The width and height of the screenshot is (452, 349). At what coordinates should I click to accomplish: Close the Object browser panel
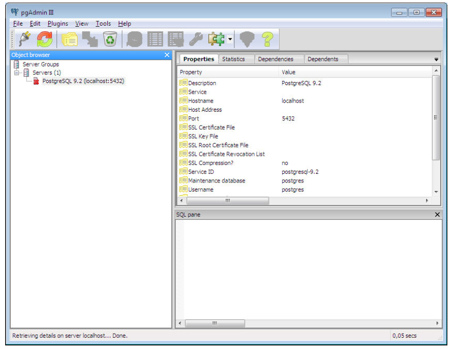[x=167, y=55]
